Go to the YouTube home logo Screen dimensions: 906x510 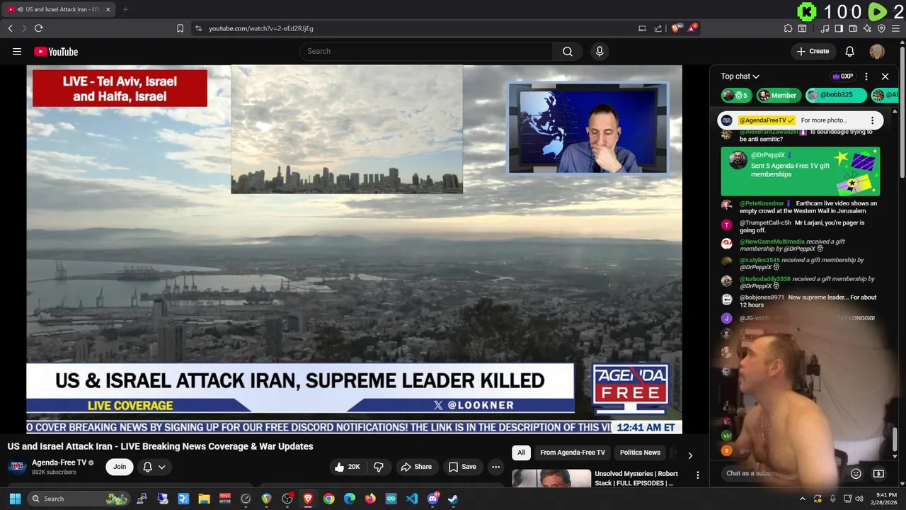tap(56, 52)
